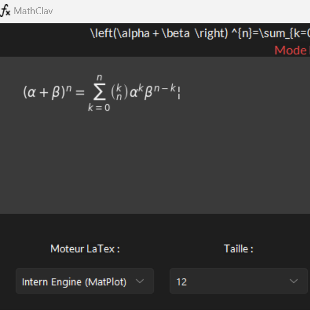Open the Intern Engine (MatPlot) dropdown

click(x=85, y=281)
